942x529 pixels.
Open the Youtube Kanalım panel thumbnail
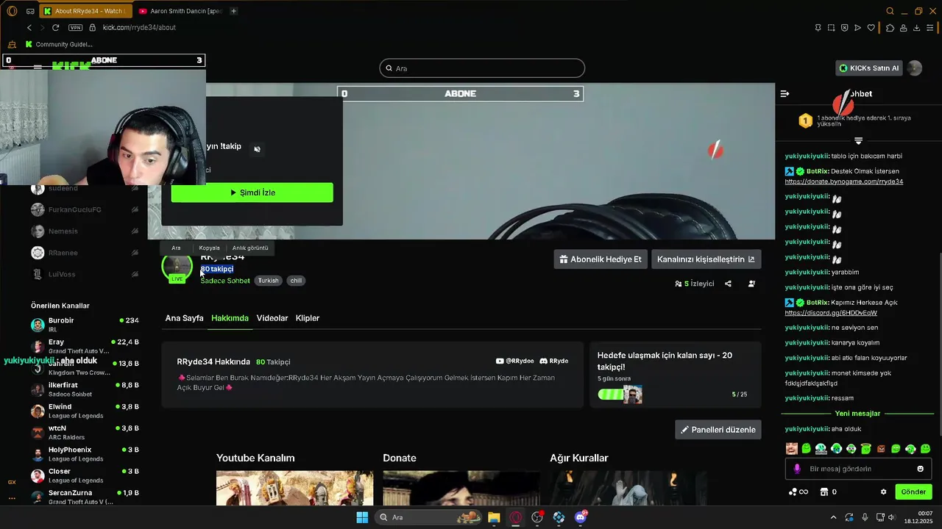pos(294,488)
